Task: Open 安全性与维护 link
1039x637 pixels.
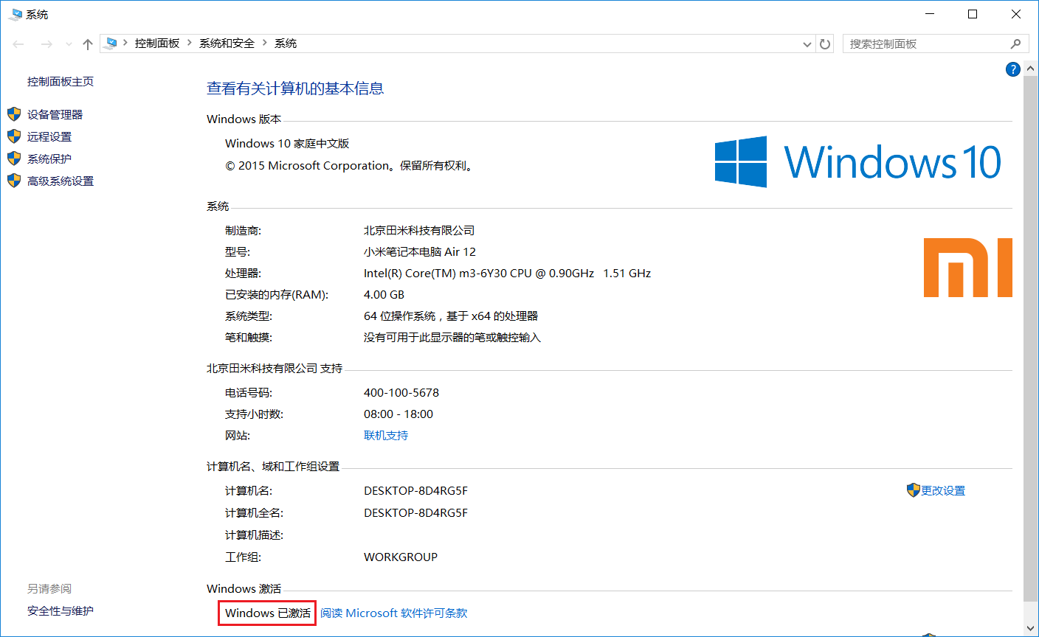Action: click(x=61, y=610)
